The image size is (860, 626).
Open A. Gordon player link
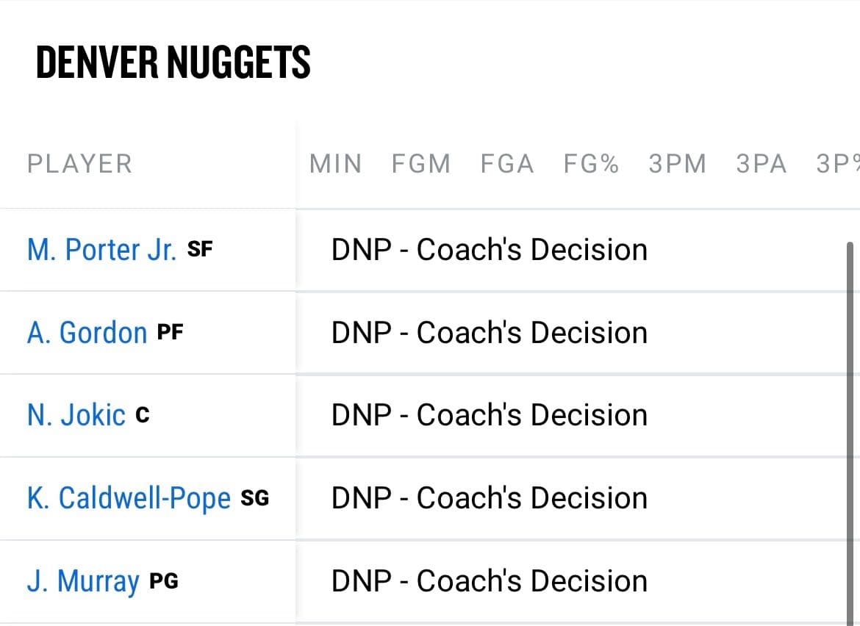pos(87,333)
